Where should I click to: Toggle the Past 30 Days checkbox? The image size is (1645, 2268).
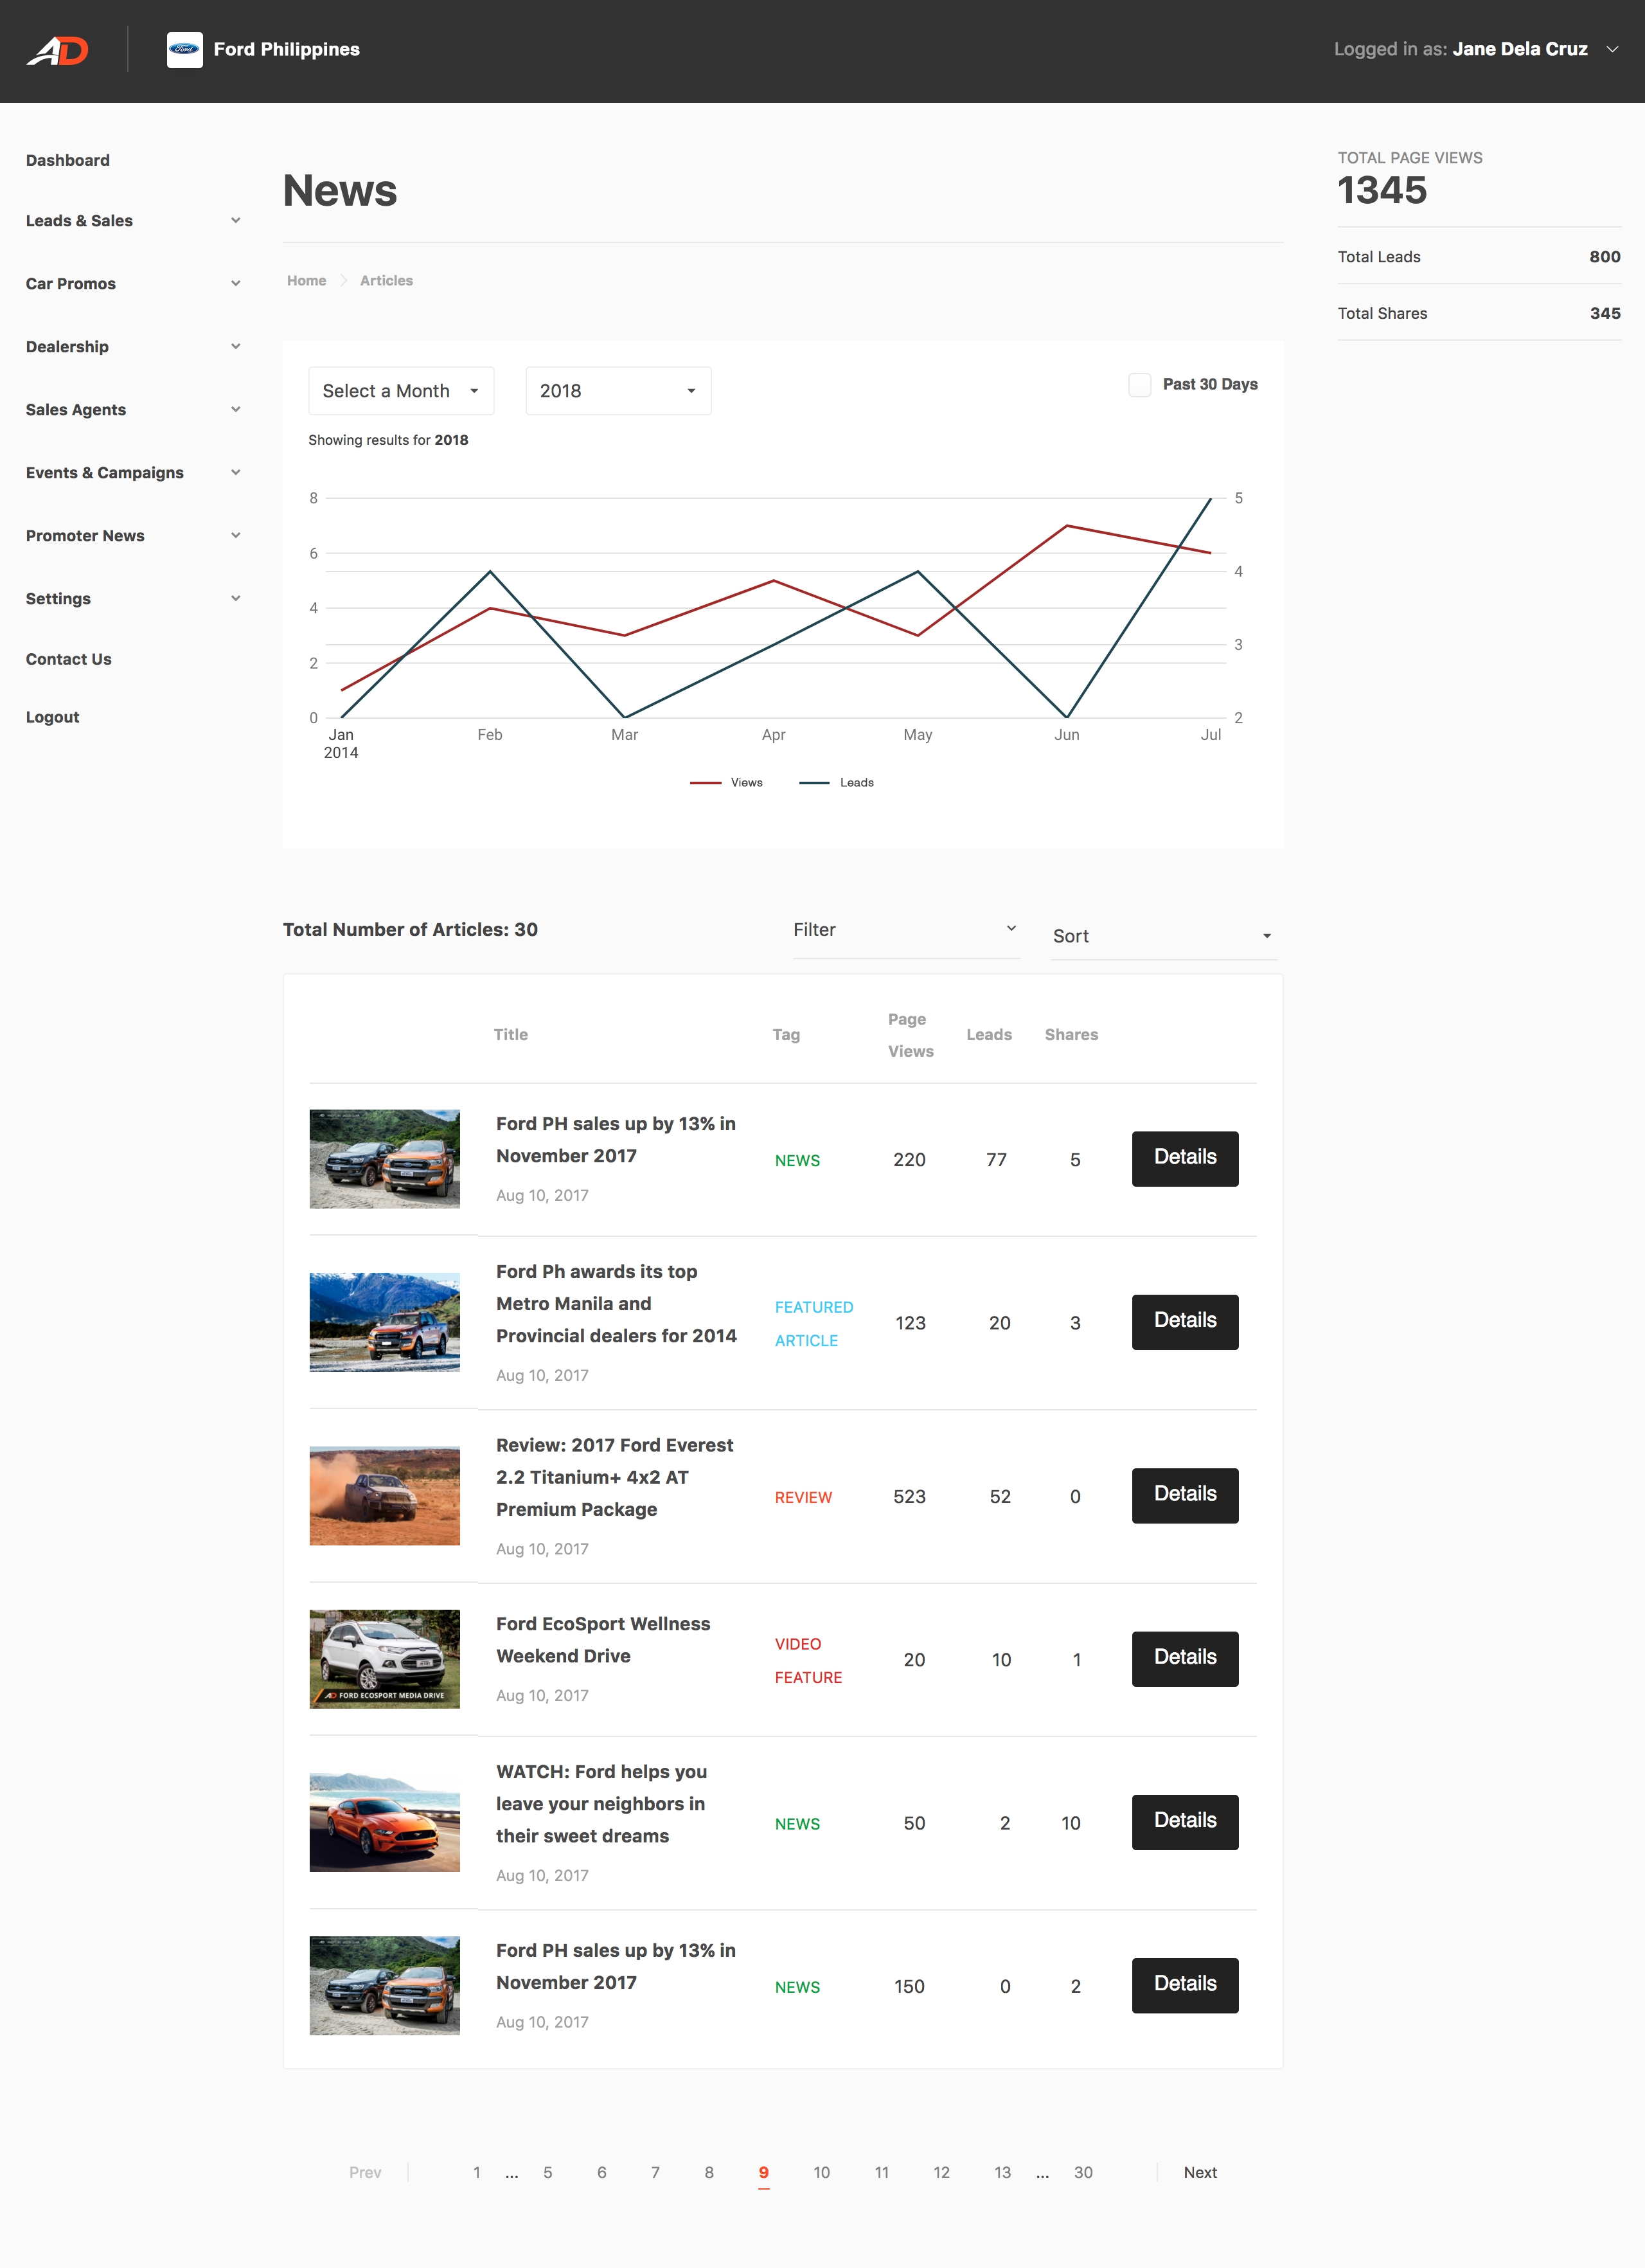point(1139,385)
